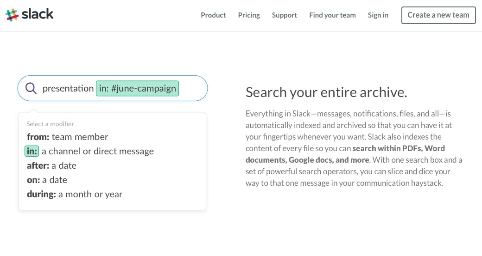Click Find your team link
This screenshot has width=482, height=256.
[332, 15]
